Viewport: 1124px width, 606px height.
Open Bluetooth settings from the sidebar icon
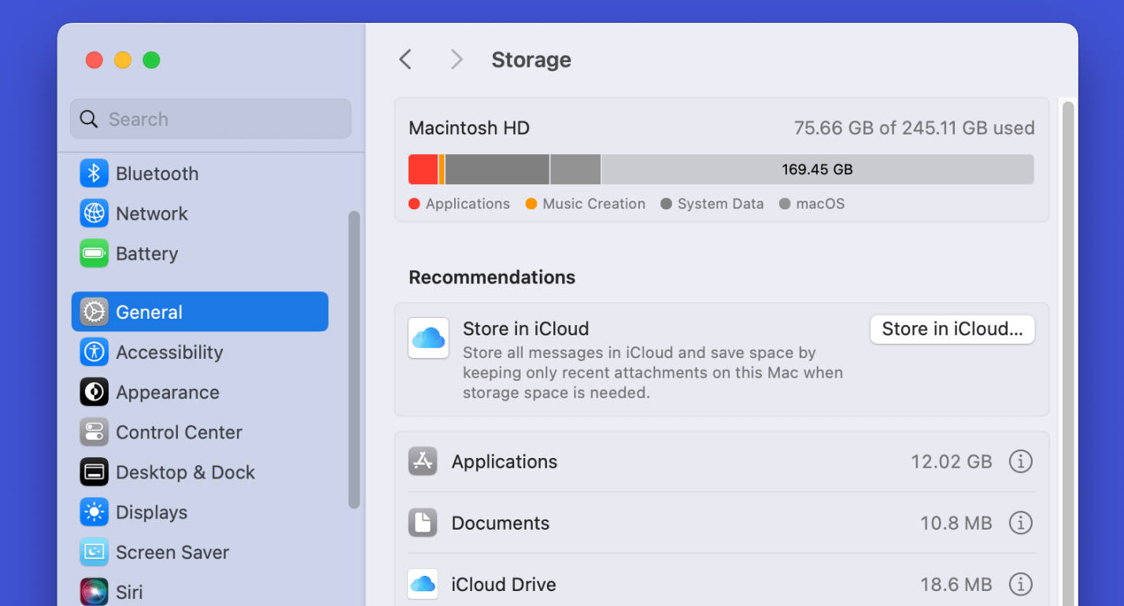(94, 173)
